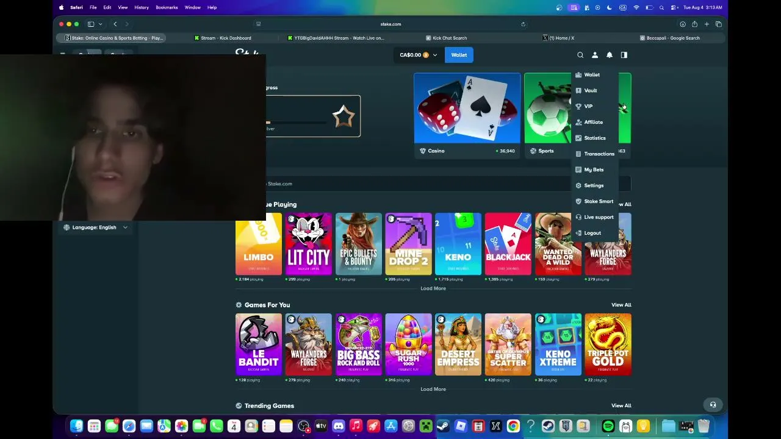Click the blue Wallet button

(459, 55)
